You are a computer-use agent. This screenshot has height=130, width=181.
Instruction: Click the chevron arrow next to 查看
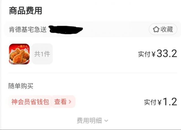[70, 102]
